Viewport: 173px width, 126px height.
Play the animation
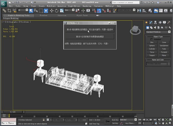147,120
